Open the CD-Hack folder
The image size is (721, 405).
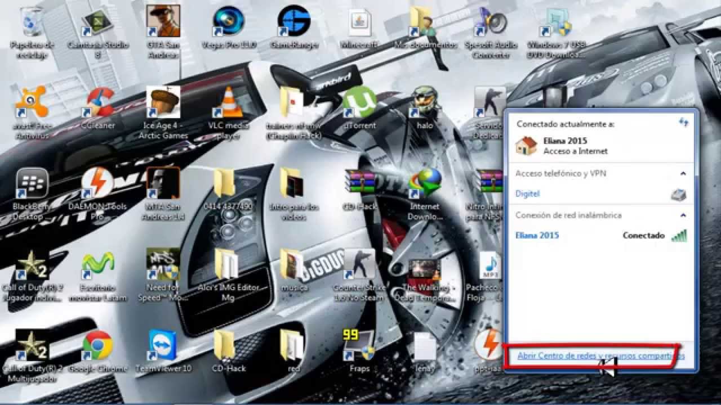[228, 351]
